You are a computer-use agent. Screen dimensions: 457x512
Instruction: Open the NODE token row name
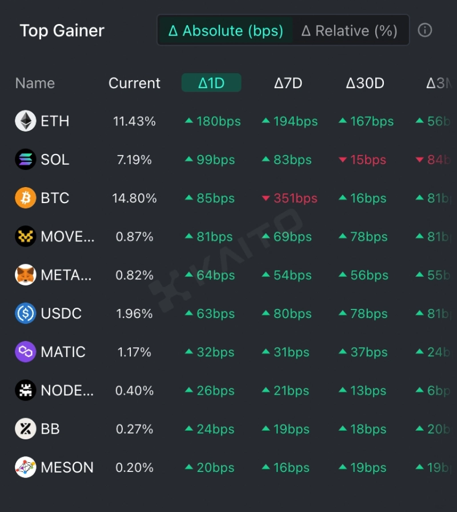[x=67, y=391]
